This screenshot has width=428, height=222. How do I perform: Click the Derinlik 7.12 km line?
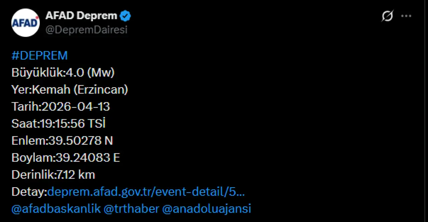tap(53, 175)
